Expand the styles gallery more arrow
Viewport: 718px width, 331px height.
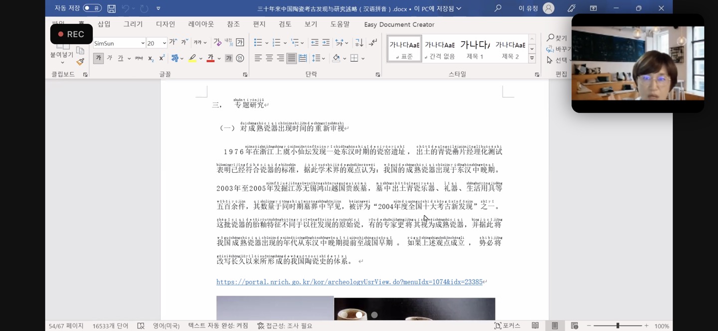[532, 58]
